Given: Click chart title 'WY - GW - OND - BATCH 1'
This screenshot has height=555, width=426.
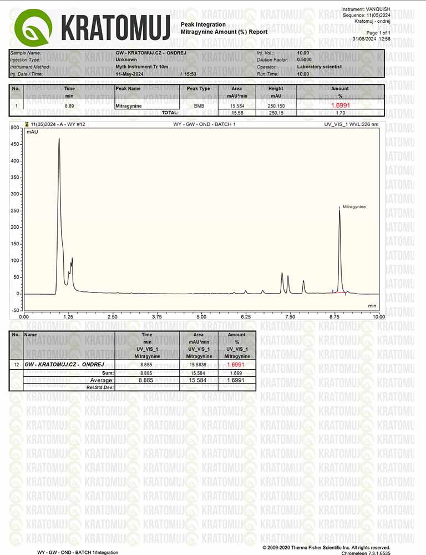Looking at the screenshot, I should pyautogui.click(x=204, y=124).
